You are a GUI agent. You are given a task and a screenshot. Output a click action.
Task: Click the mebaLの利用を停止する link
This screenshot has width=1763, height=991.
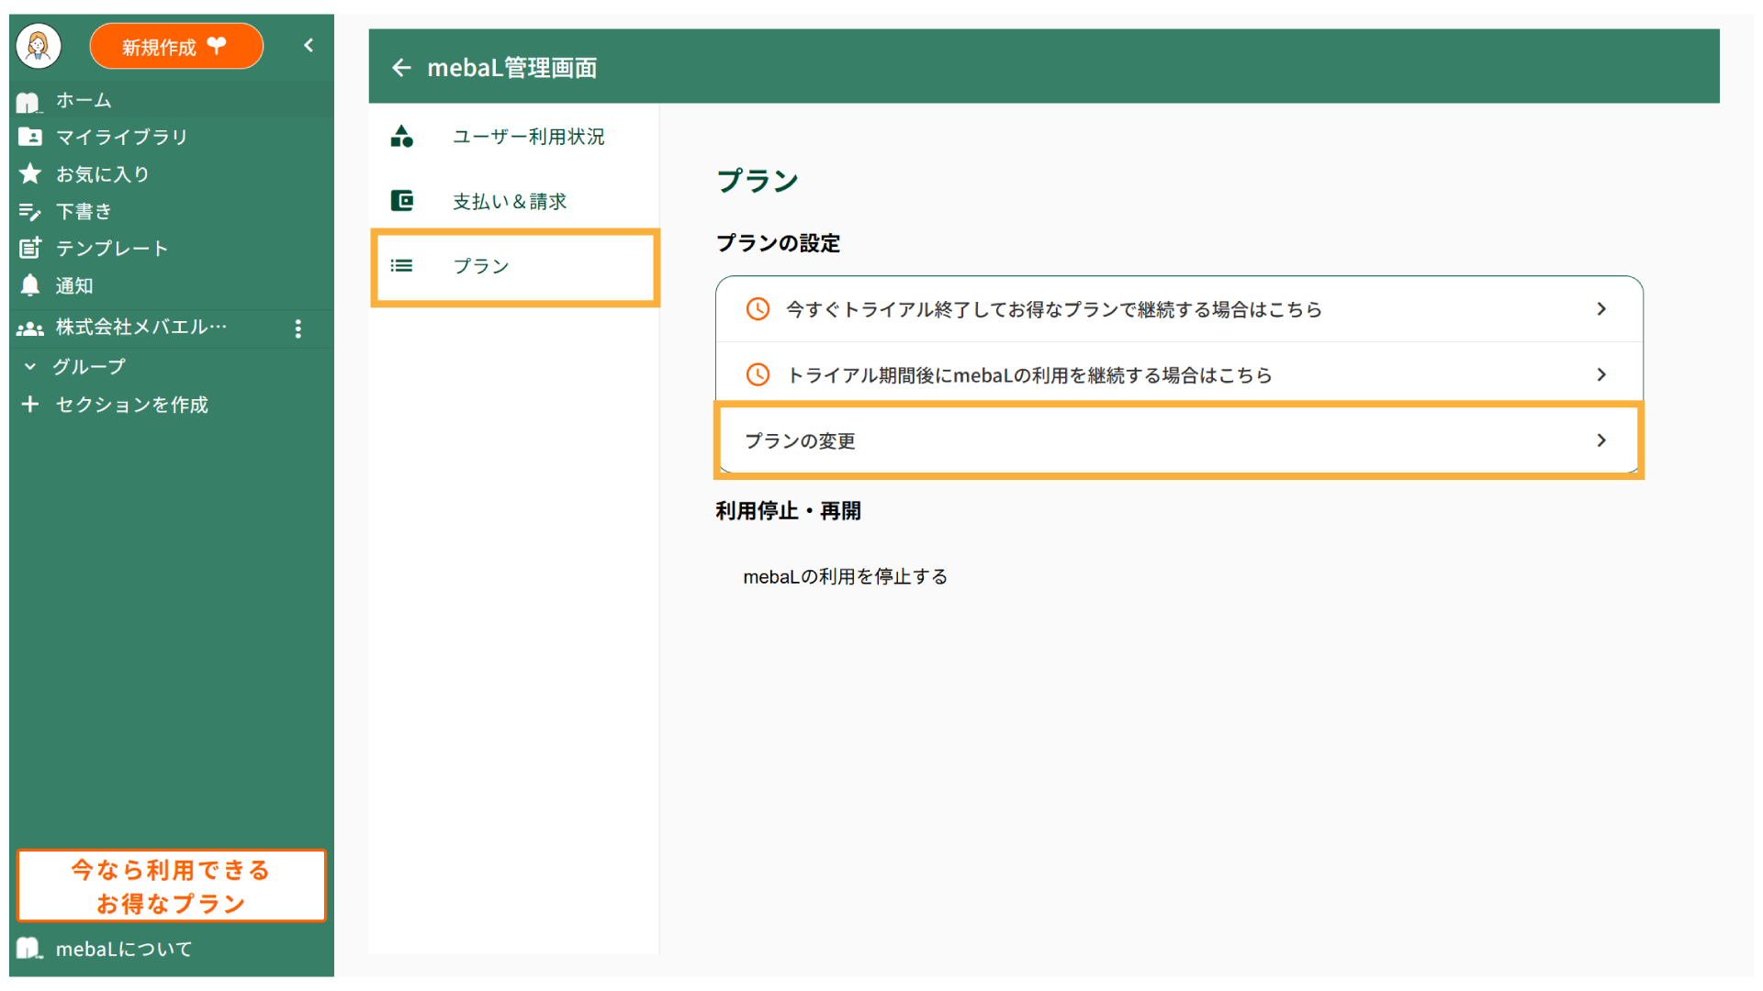pyautogui.click(x=845, y=576)
